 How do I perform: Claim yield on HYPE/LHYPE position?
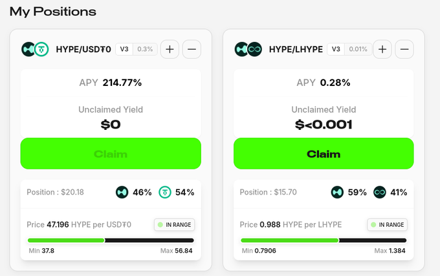[x=324, y=154]
